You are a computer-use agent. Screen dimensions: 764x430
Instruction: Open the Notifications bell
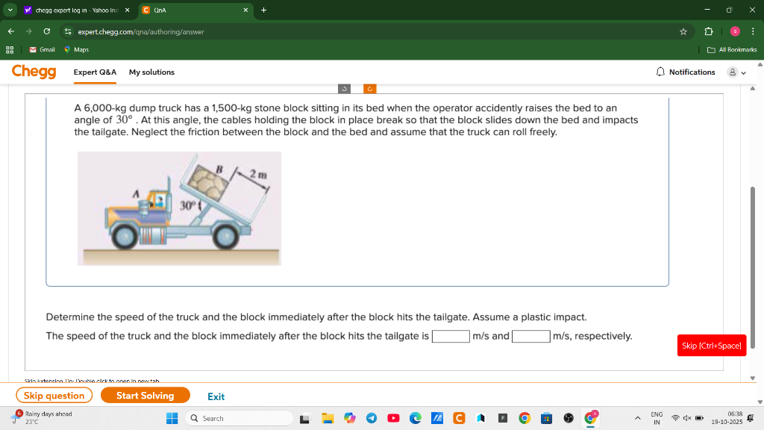660,72
